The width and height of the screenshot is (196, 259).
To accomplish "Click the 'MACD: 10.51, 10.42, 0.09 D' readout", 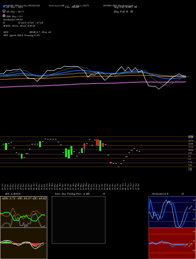I will pyautogui.click(x=19, y=26).
